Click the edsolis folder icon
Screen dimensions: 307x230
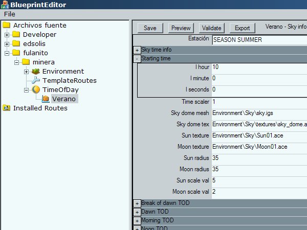(x=16, y=44)
